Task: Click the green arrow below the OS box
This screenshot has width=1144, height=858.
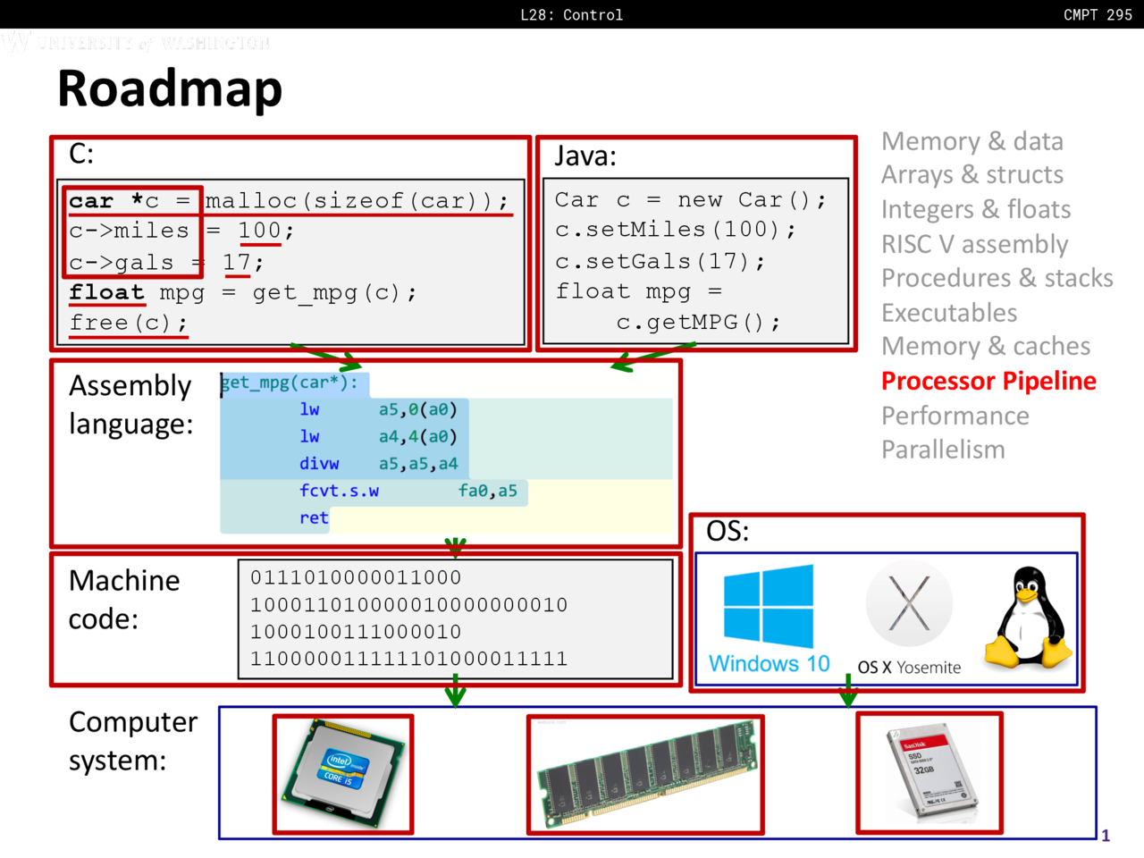Action: [848, 691]
